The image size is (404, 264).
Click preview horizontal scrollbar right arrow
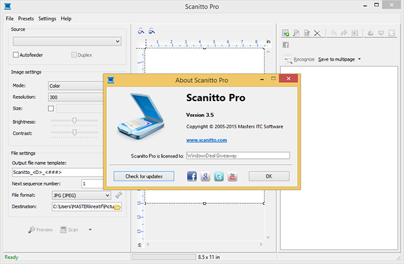pos(261,244)
